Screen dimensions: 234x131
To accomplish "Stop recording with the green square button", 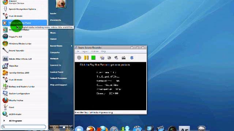I will click(94, 57).
